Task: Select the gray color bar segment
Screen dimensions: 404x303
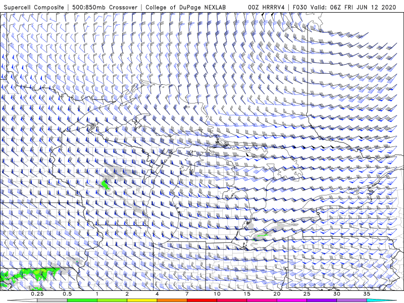Action: (53, 300)
